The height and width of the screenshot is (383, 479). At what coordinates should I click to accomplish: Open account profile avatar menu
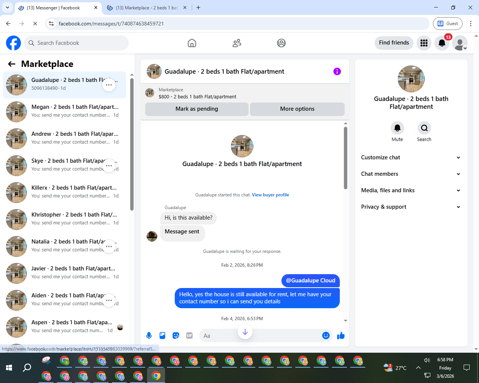click(x=460, y=43)
